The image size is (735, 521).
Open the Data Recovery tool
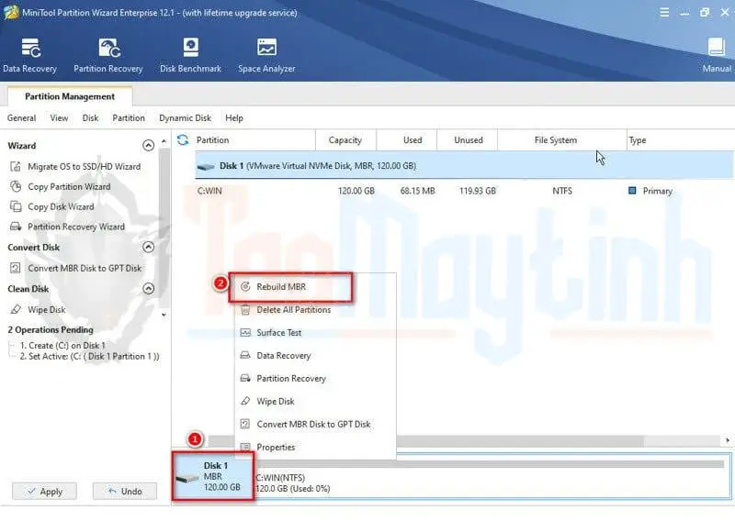point(29,55)
